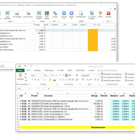Switch to the Daten ribbon tab
This screenshot has width=135, height=135.
tap(70, 70)
